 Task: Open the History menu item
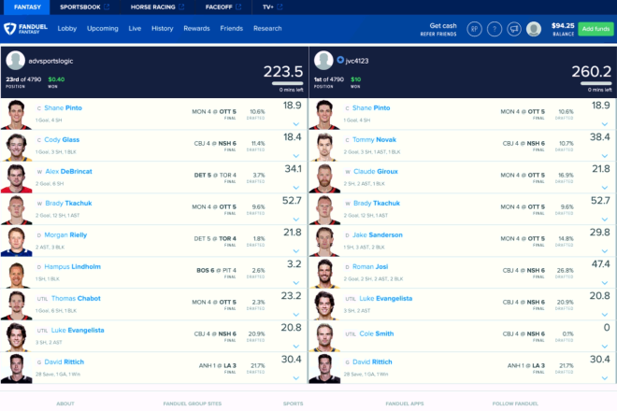click(x=162, y=28)
